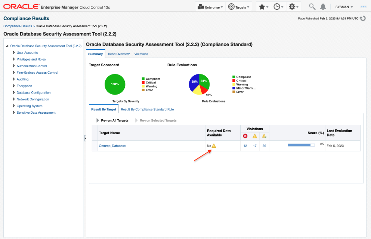Click the Target Scorecard 100% pie chart
371x239 pixels.
pos(115,84)
